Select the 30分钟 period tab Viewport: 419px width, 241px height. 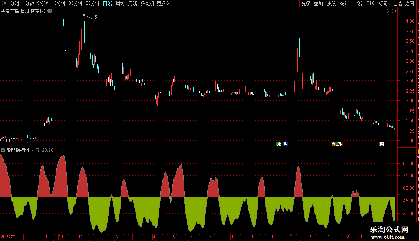(x=76, y=3)
